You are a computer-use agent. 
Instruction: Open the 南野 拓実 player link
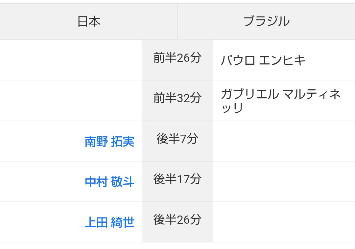click(109, 142)
